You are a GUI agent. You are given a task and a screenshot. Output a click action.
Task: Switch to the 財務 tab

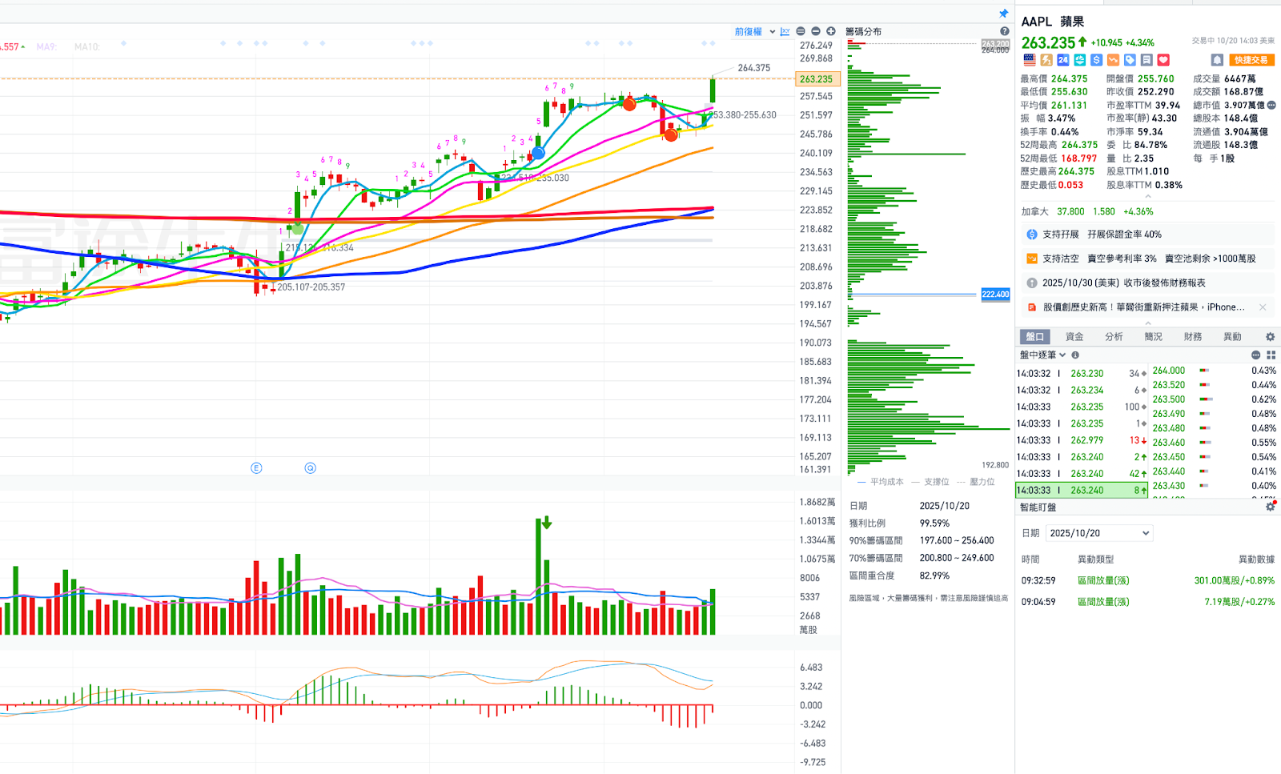point(1193,337)
